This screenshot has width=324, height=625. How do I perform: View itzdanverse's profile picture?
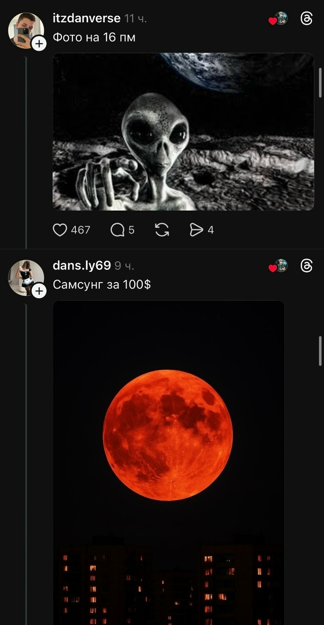coord(24,28)
